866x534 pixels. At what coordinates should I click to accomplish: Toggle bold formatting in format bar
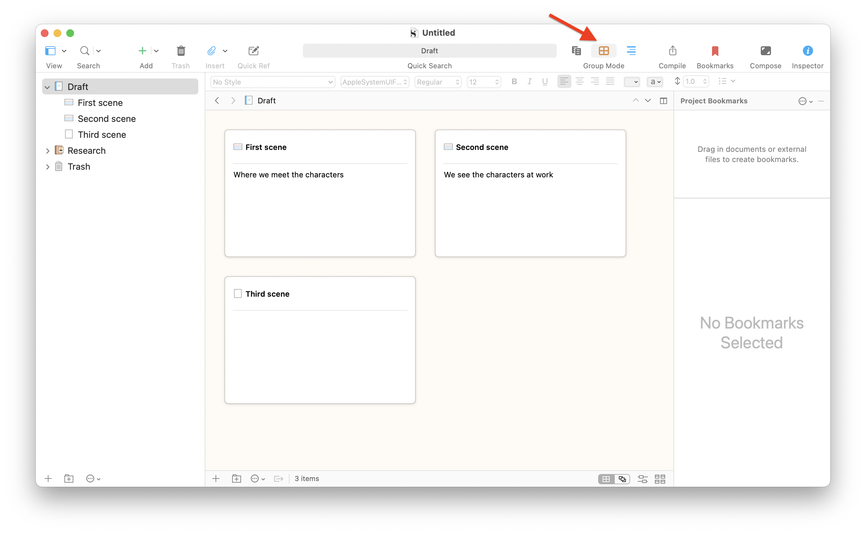(514, 82)
